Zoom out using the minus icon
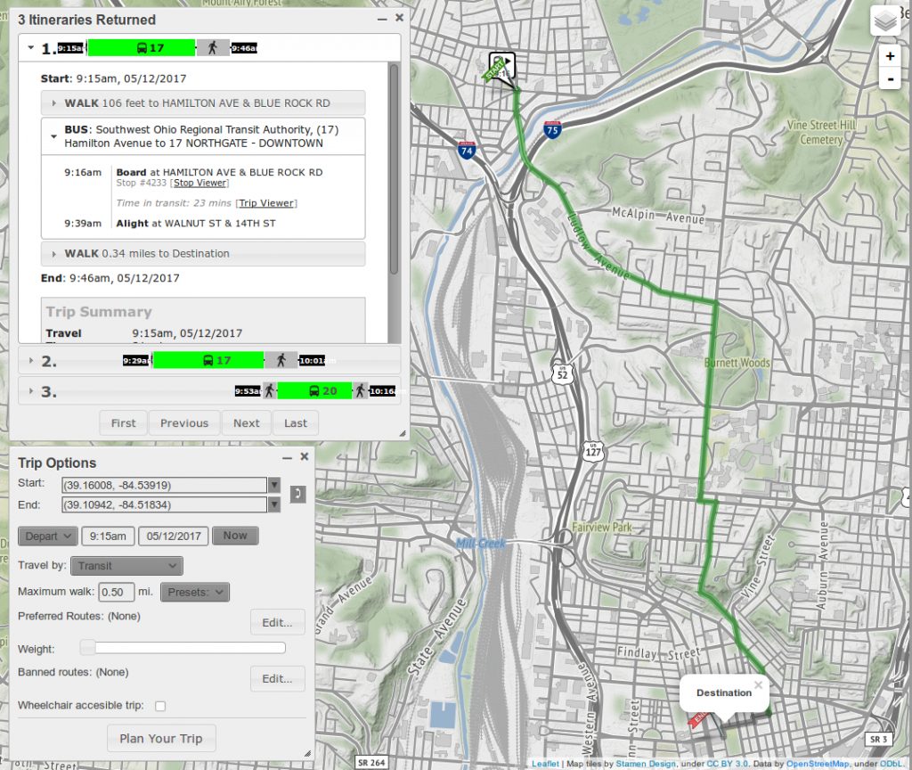The width and height of the screenshot is (912, 770). 890,78
